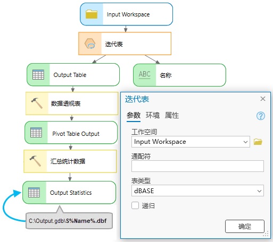273x242 pixels.
Task: Click the 表类型 field label
Action: [x=141, y=181]
